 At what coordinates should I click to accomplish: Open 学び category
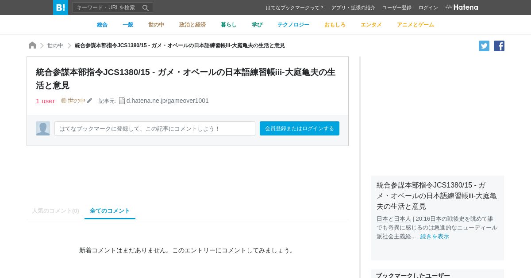[x=257, y=25]
